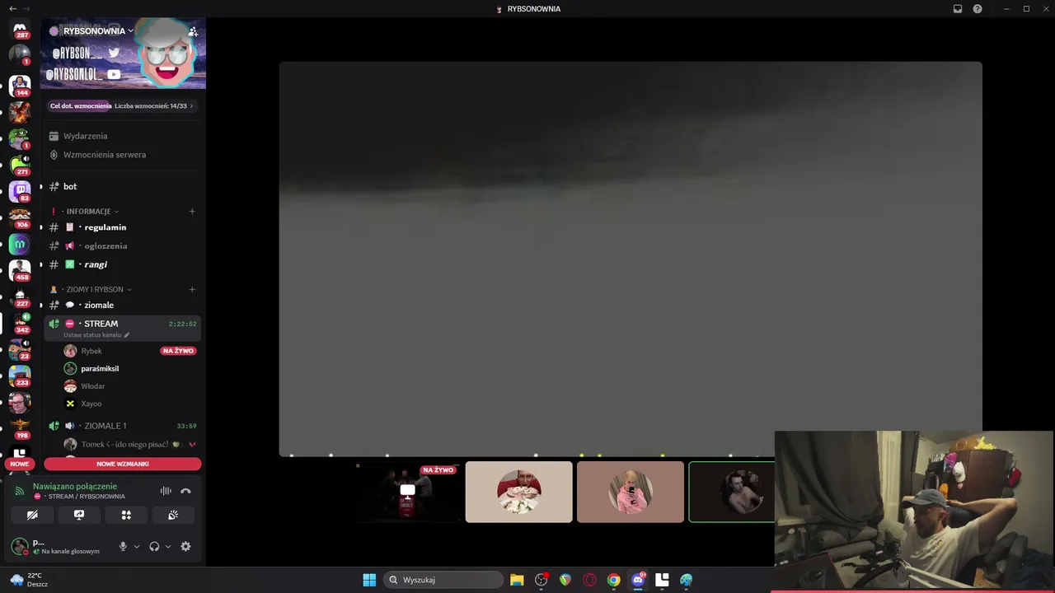Open the server with 23 badge
Image resolution: width=1055 pixels, height=593 pixels.
click(x=20, y=349)
